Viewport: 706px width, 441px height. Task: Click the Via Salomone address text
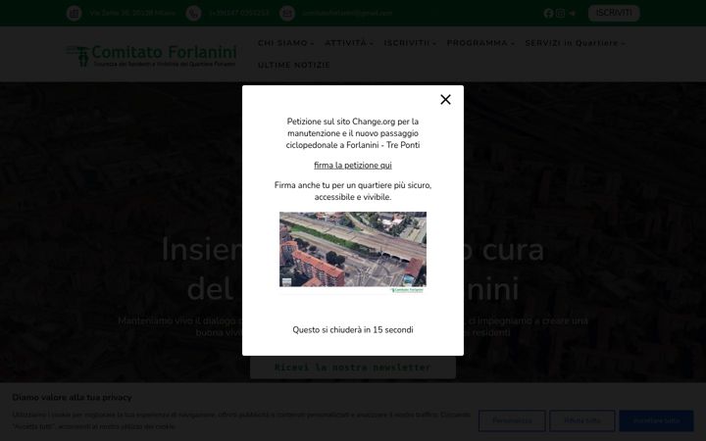(132, 13)
